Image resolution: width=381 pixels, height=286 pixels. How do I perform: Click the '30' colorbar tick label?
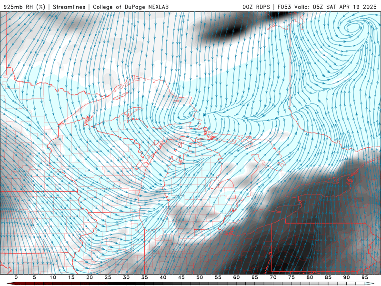[x=126, y=277]
